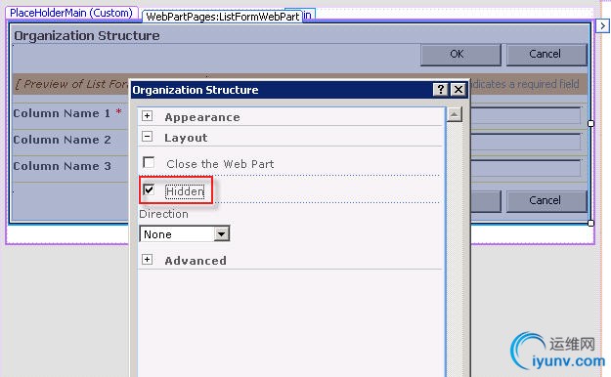
Task: Open the Direction dropdown showing None
Action: point(185,234)
